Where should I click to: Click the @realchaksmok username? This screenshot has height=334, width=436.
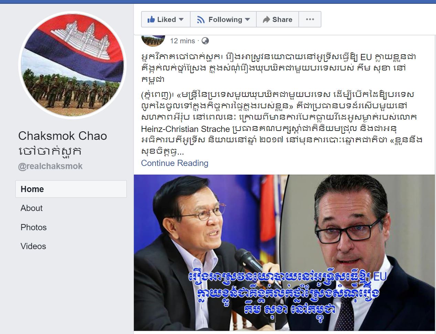pos(50,166)
